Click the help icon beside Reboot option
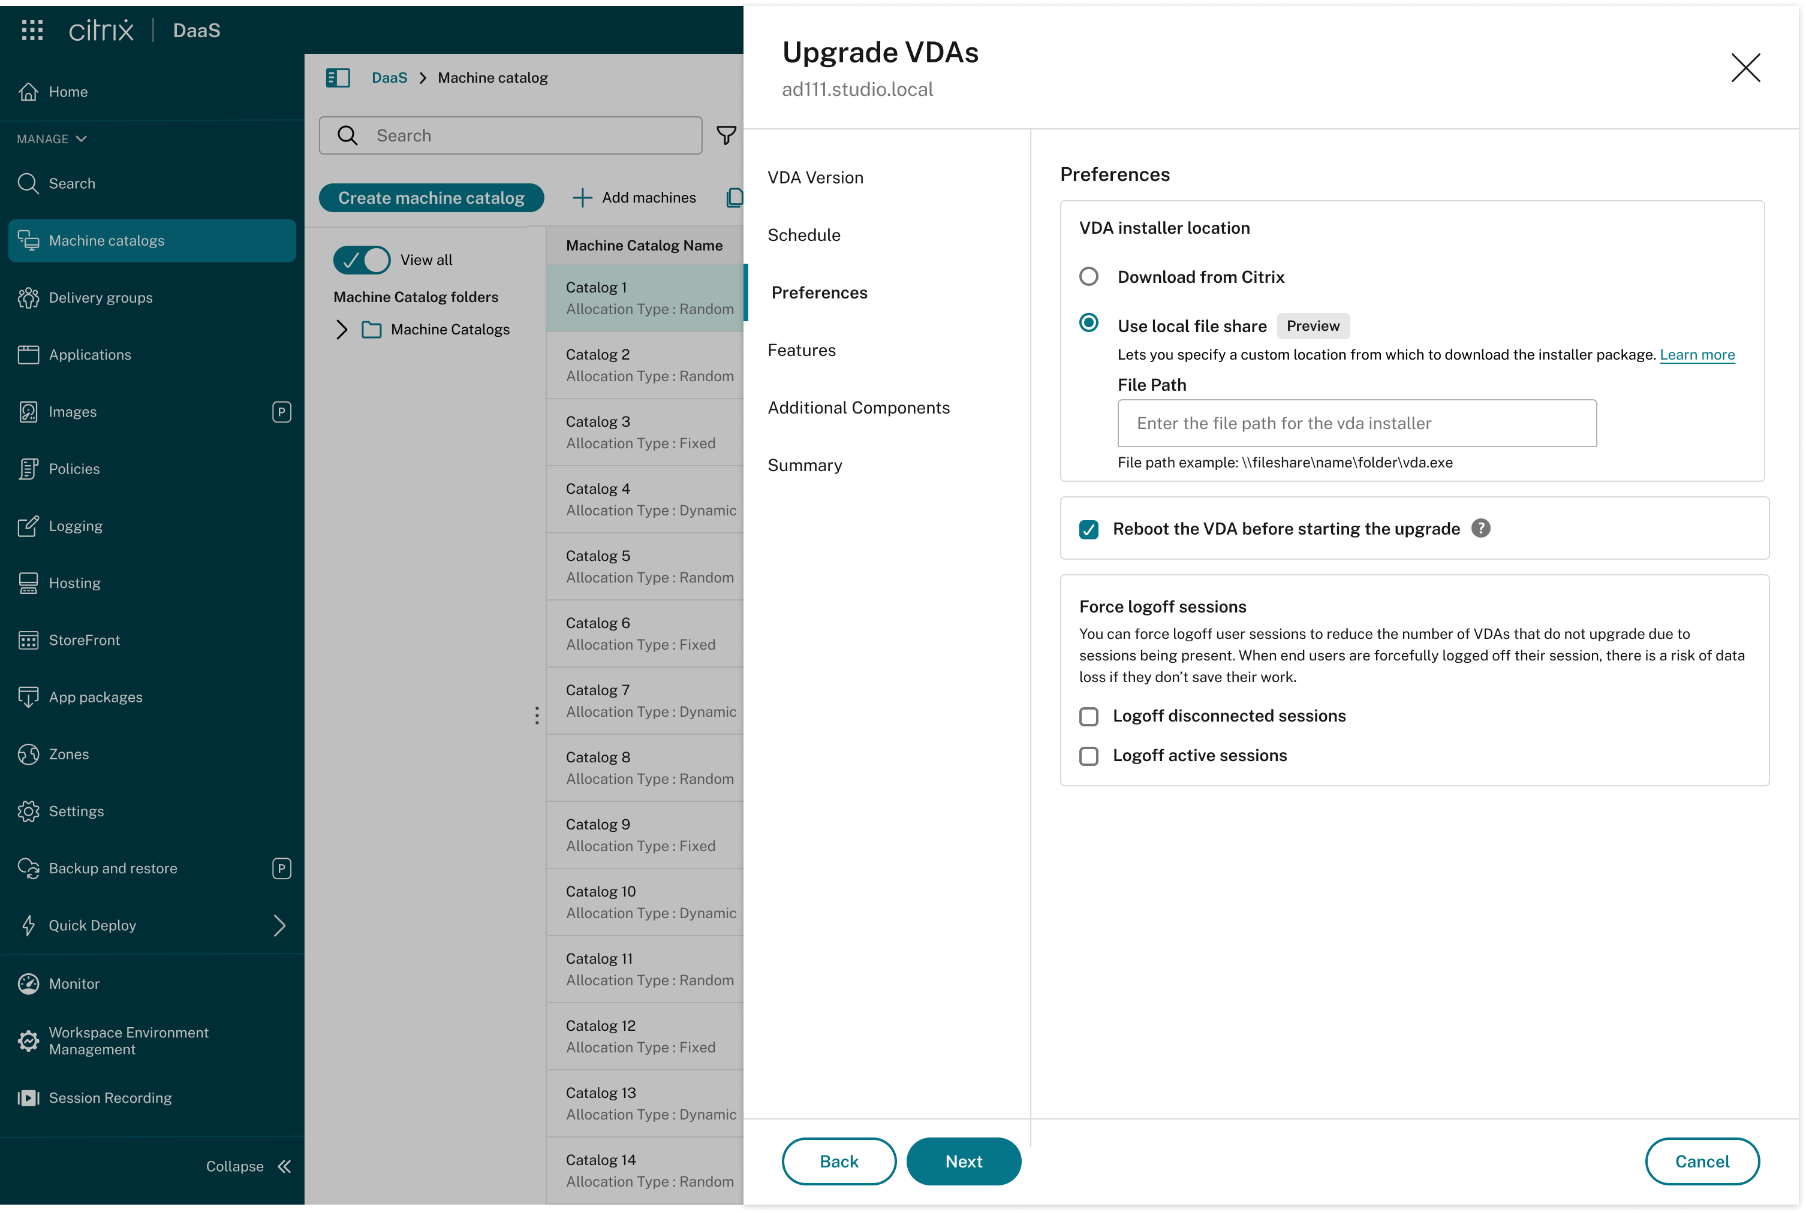This screenshot has width=1806, height=1213. coord(1480,529)
